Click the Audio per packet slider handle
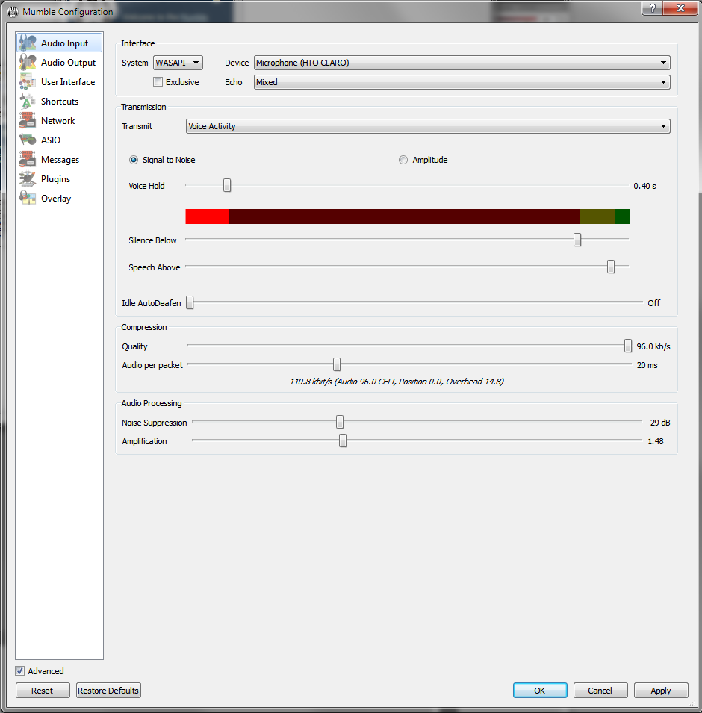Viewport: 702px width, 713px height. click(x=337, y=364)
